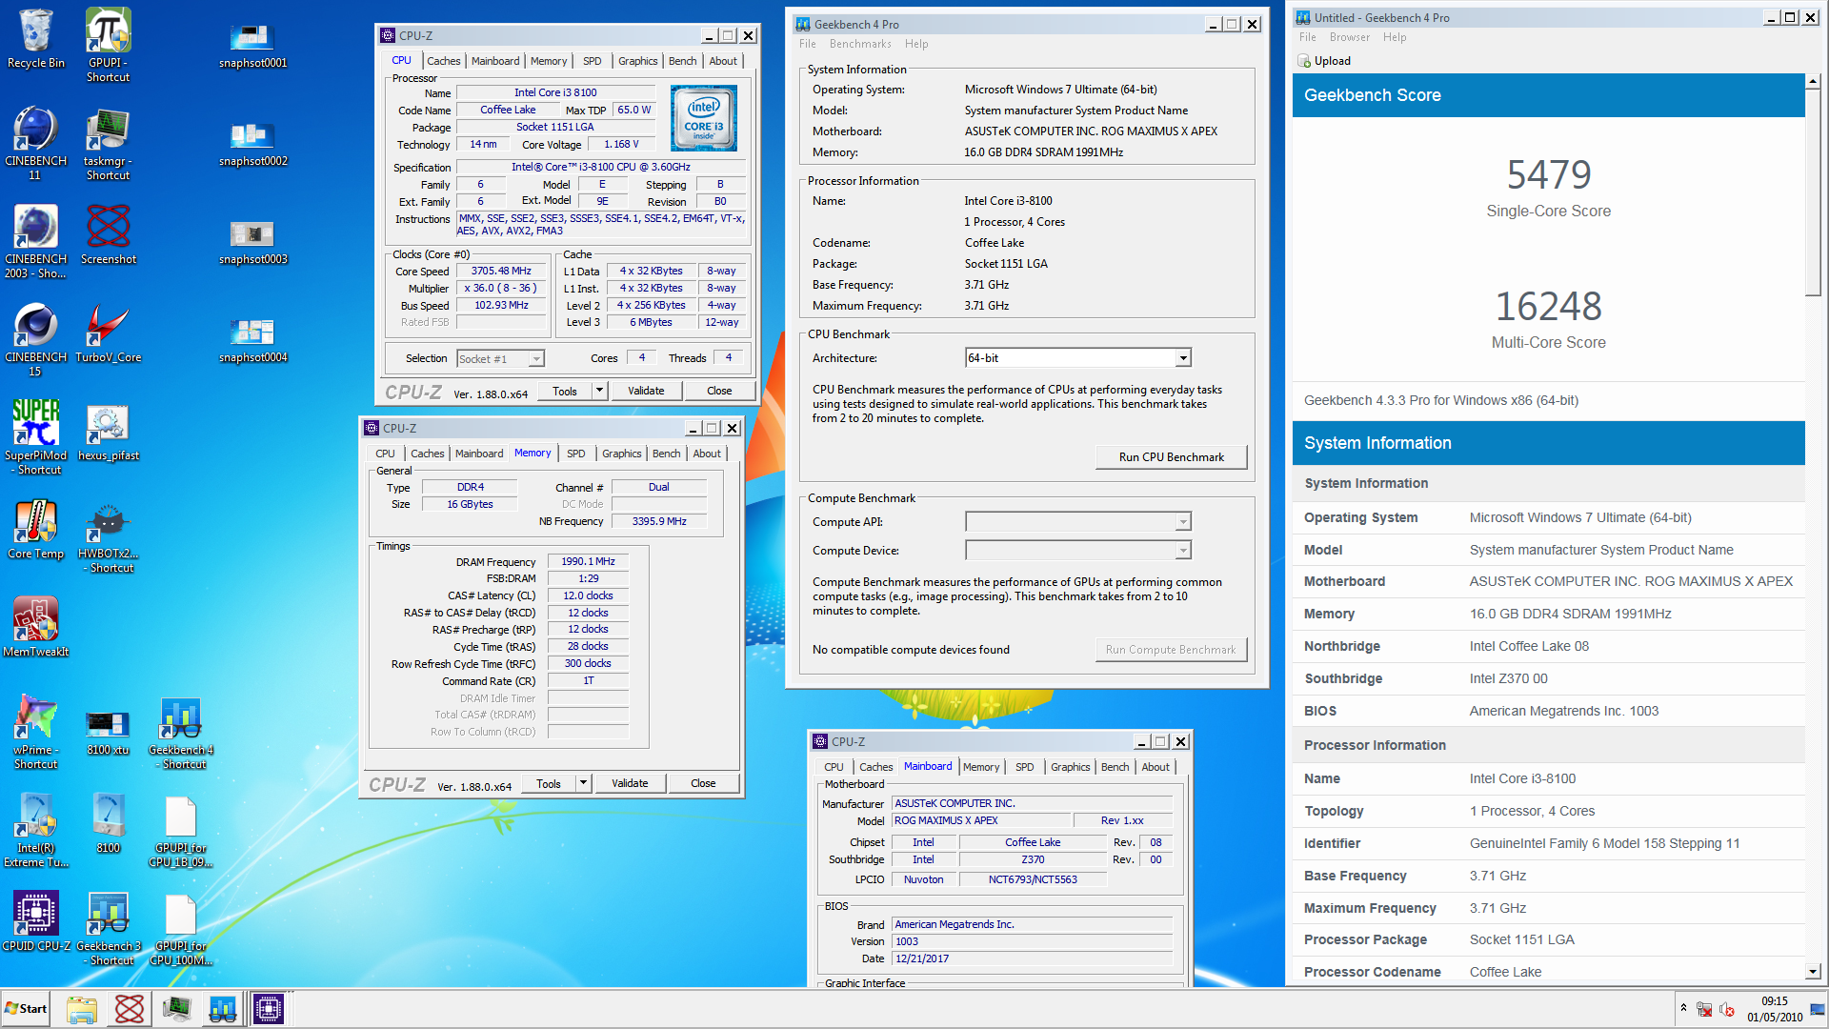This screenshot has width=1829, height=1029.
Task: Expand the Tools dropdown arrow in top CPU-Z
Action: click(599, 391)
